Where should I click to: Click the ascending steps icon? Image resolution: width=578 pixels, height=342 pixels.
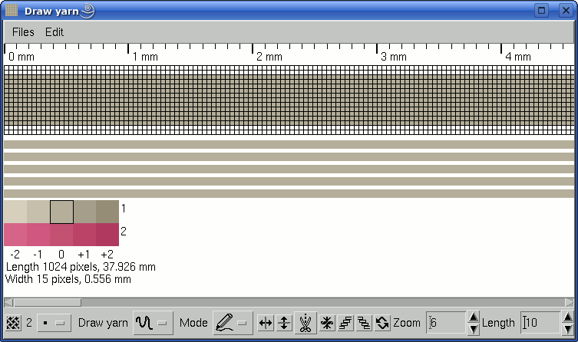[x=345, y=323]
